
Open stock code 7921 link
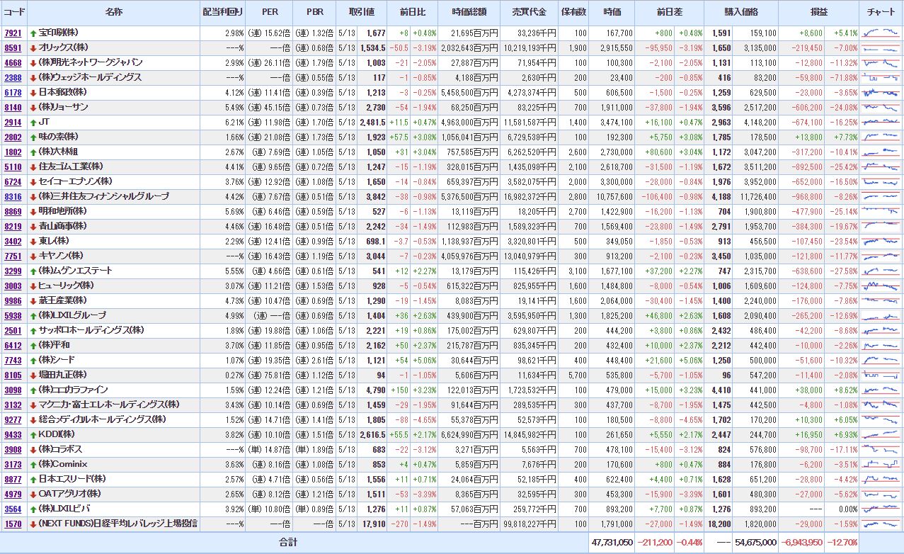click(x=13, y=33)
